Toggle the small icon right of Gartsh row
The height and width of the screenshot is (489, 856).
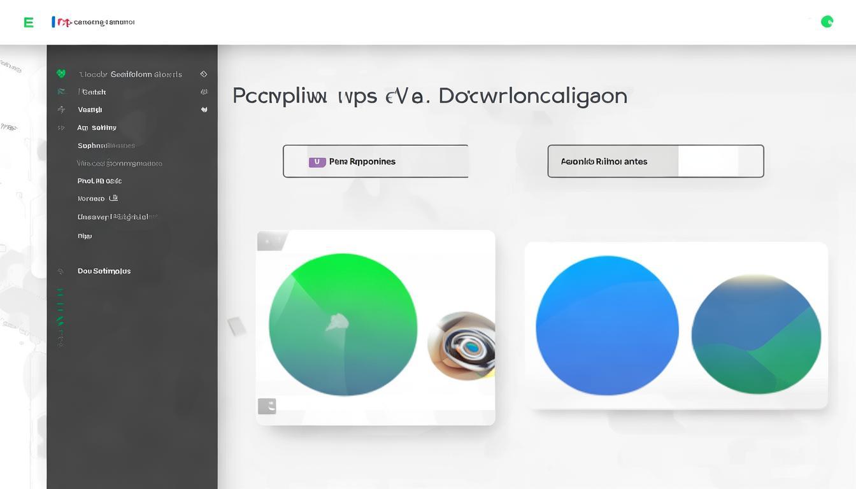click(204, 92)
